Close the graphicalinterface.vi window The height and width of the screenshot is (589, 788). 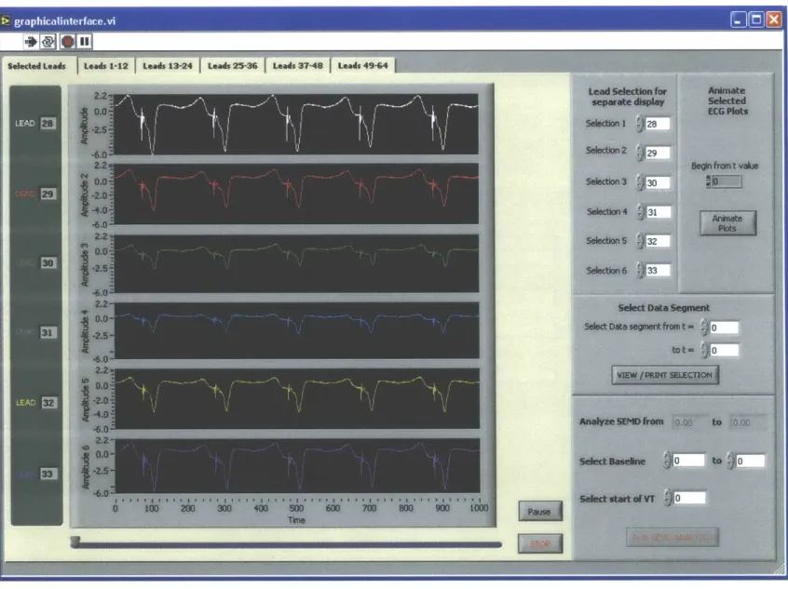[x=773, y=20]
